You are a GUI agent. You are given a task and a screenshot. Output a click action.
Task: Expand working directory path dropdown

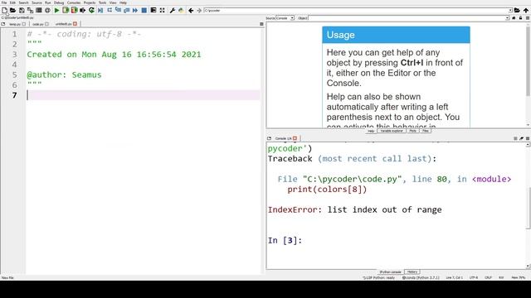tap(510, 11)
